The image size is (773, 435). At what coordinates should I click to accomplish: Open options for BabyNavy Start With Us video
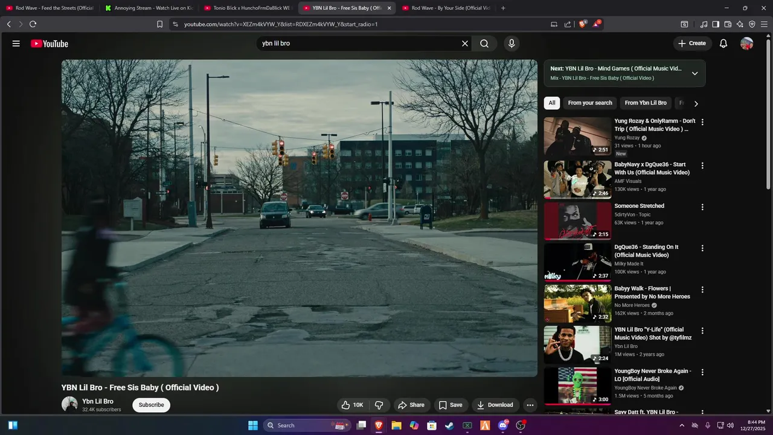pos(702,166)
